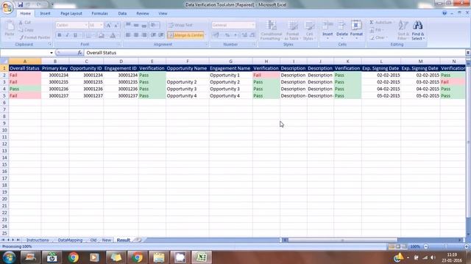
Task: Toggle Bold formatting
Action: tap(60, 35)
